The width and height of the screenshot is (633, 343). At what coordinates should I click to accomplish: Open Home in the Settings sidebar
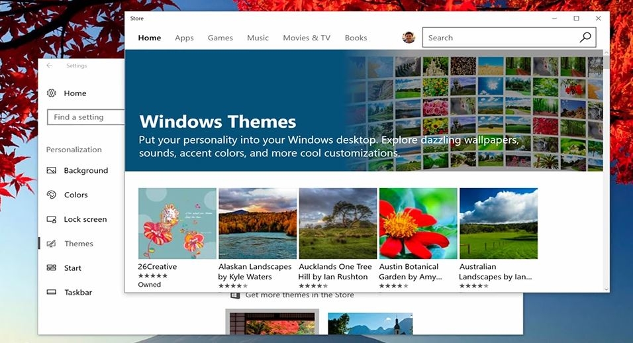tap(75, 93)
